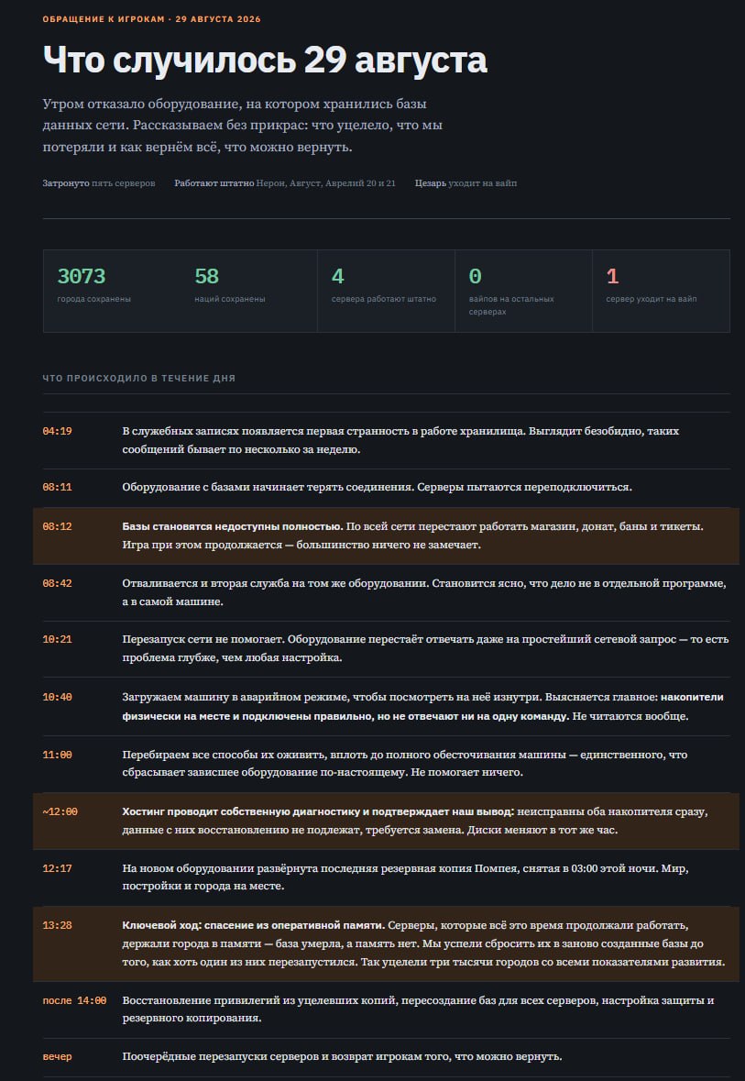Viewport: 745px width, 1081px height.
Task: Click the 'Затронуто пять серверов' meta entry
Action: tap(99, 183)
